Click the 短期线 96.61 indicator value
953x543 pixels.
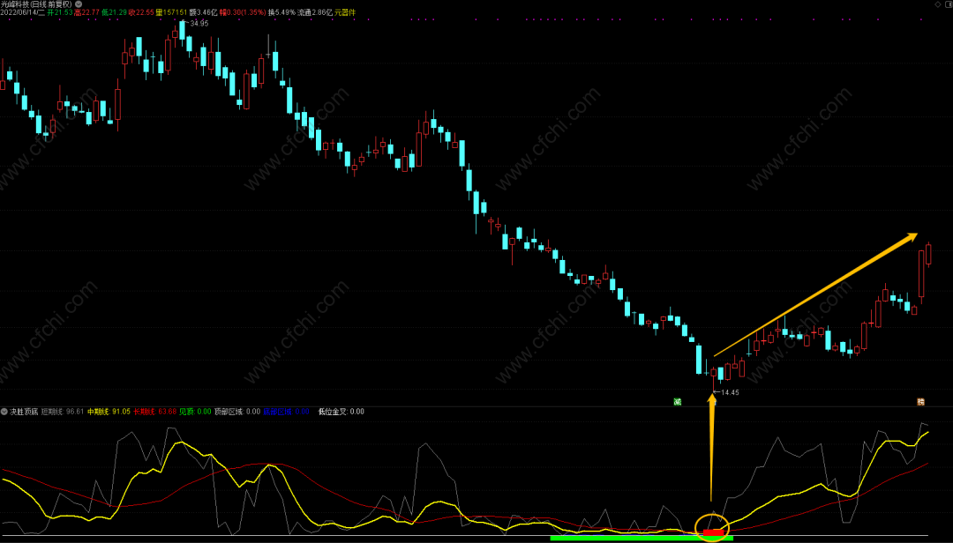pos(62,411)
